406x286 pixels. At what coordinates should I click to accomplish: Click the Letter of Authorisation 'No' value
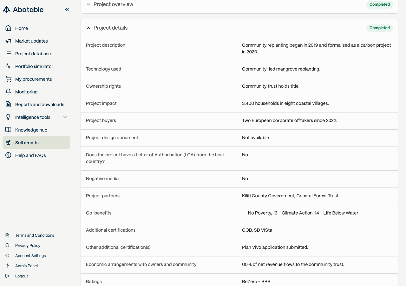tap(245, 155)
